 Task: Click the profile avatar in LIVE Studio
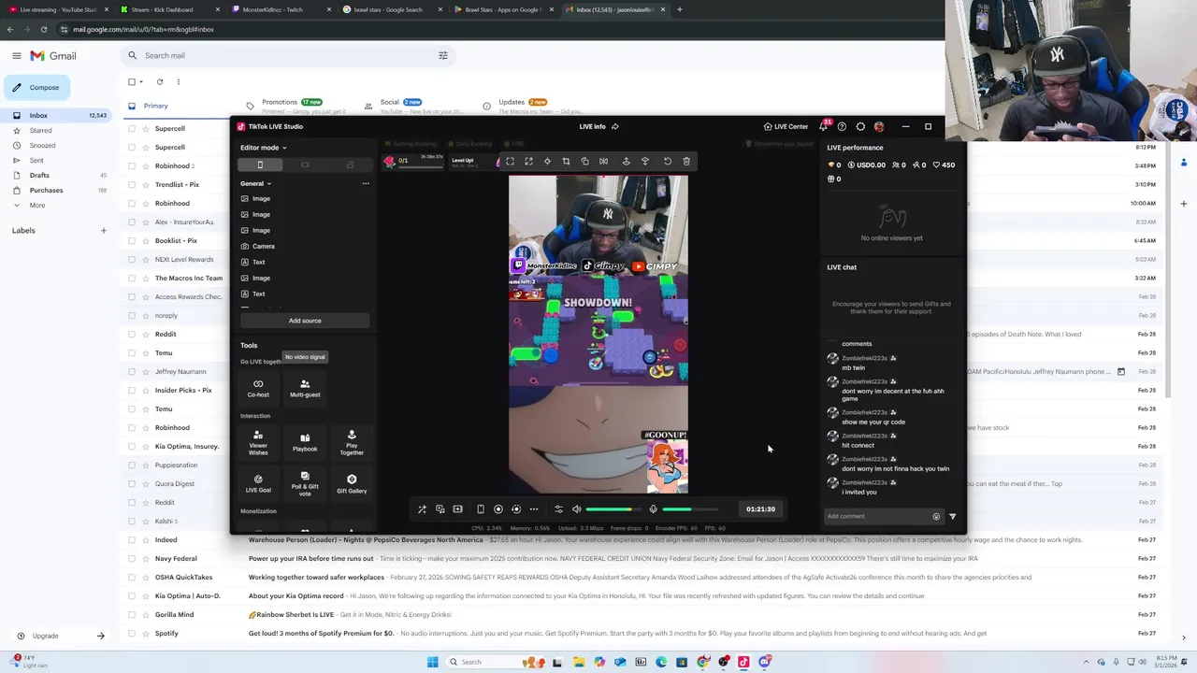coord(879,126)
